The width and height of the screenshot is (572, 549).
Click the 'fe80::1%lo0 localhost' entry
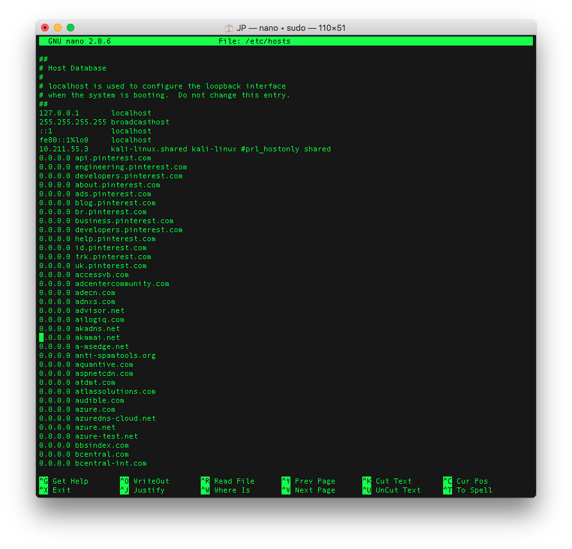[x=95, y=140]
